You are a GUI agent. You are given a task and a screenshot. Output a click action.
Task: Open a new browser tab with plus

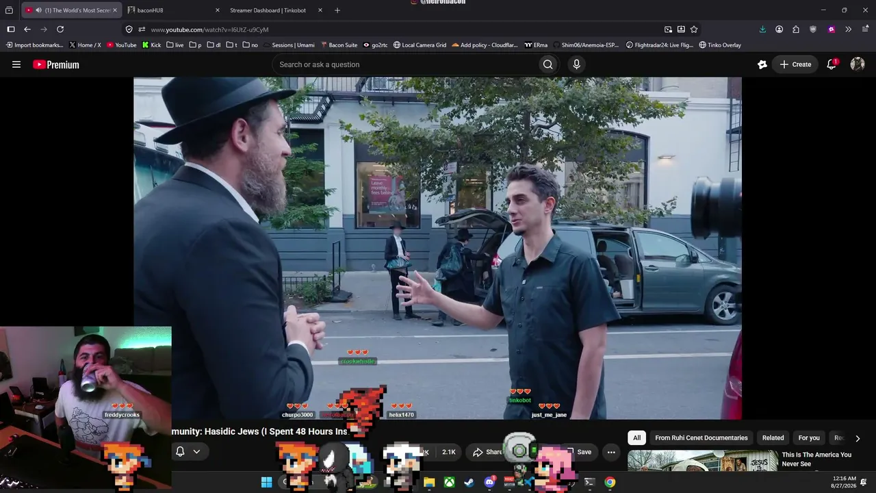click(x=337, y=10)
